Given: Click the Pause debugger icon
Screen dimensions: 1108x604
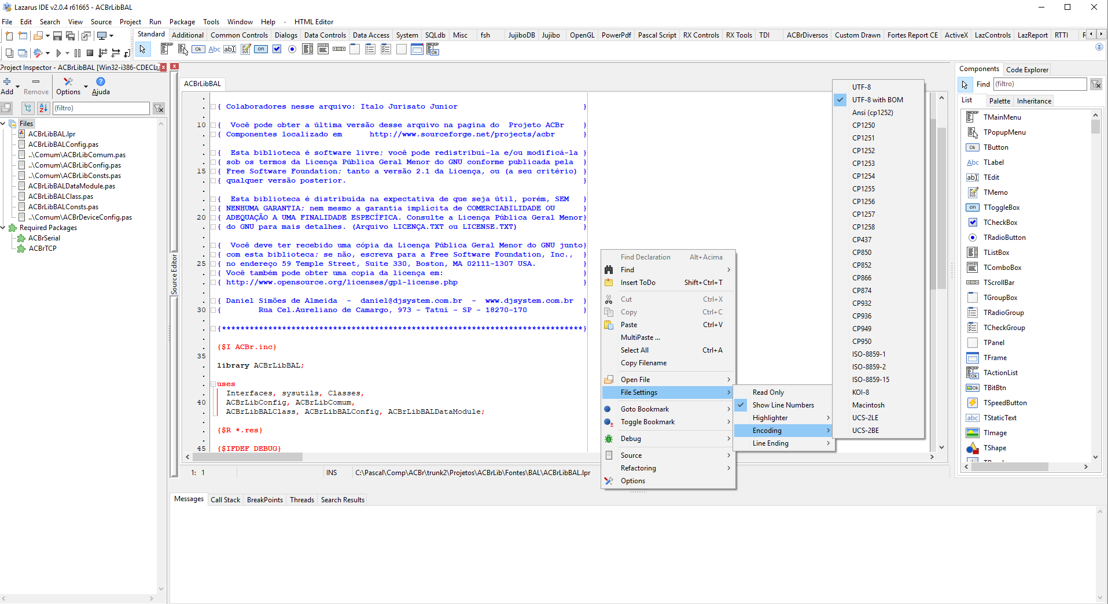Looking at the screenshot, I should tap(78, 53).
